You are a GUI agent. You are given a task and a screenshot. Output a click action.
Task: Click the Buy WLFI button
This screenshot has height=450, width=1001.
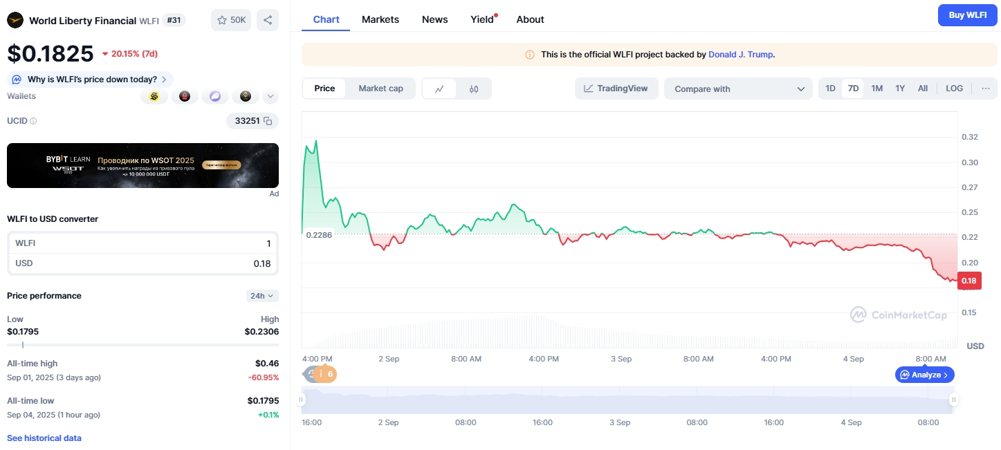coord(967,15)
